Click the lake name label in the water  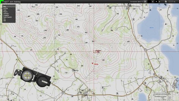coord(152,28)
